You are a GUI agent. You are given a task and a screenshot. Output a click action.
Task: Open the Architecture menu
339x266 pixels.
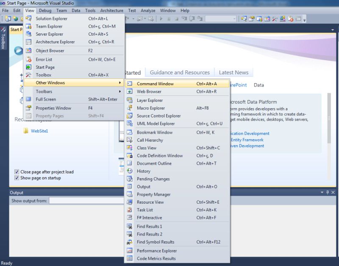pos(112,10)
